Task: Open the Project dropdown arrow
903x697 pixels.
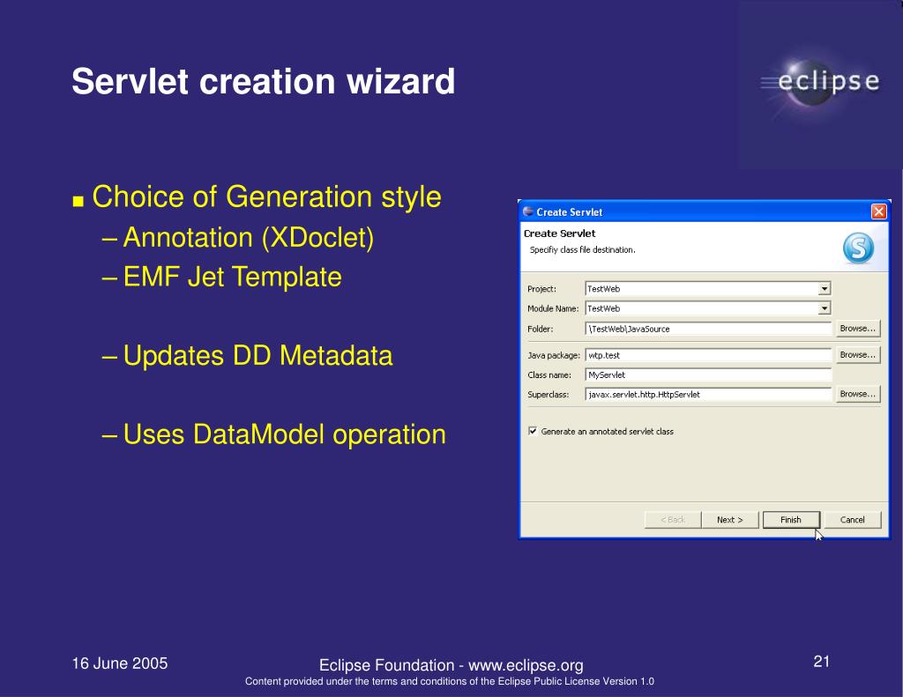Action: 825,289
